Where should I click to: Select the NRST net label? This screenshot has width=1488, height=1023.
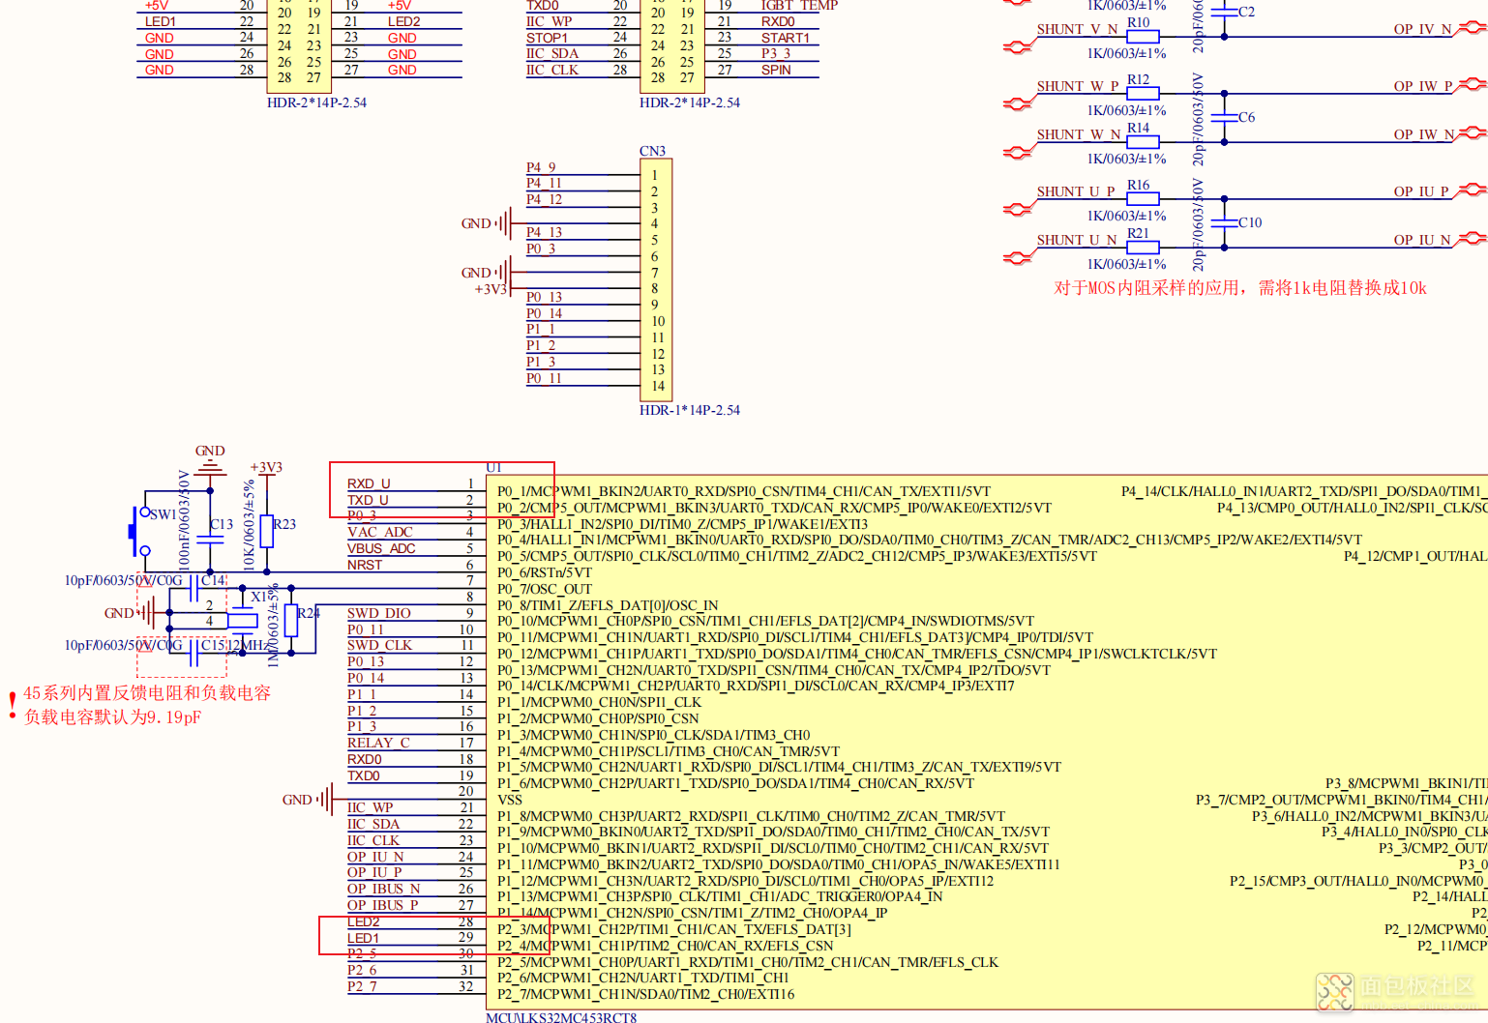click(x=365, y=565)
